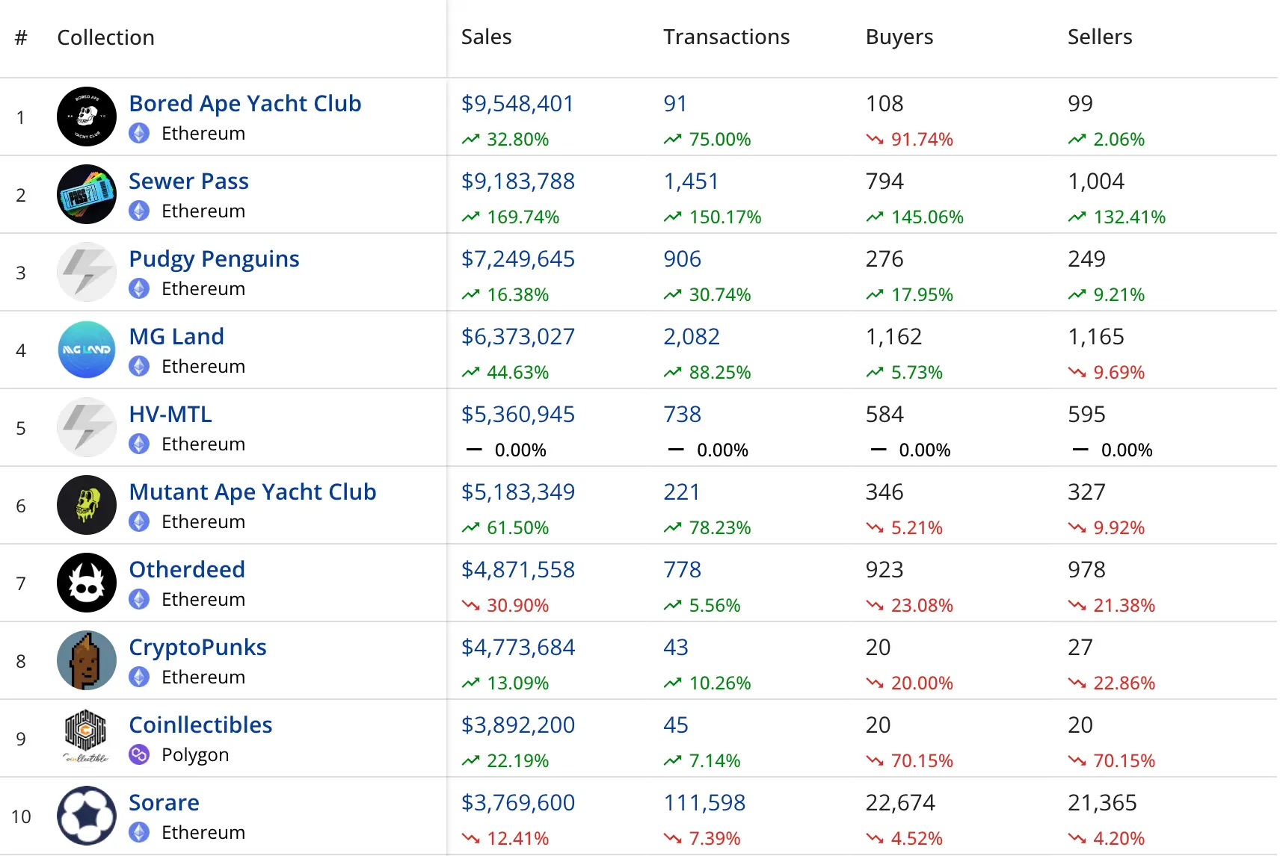Sort table by Sales column header
Viewport: 1280px width, 856px height.
point(486,37)
